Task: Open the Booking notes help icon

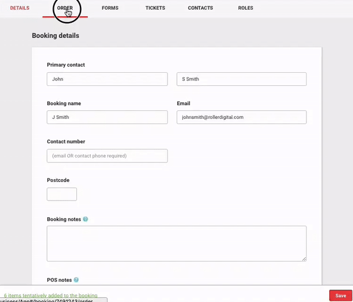Action: [x=85, y=219]
